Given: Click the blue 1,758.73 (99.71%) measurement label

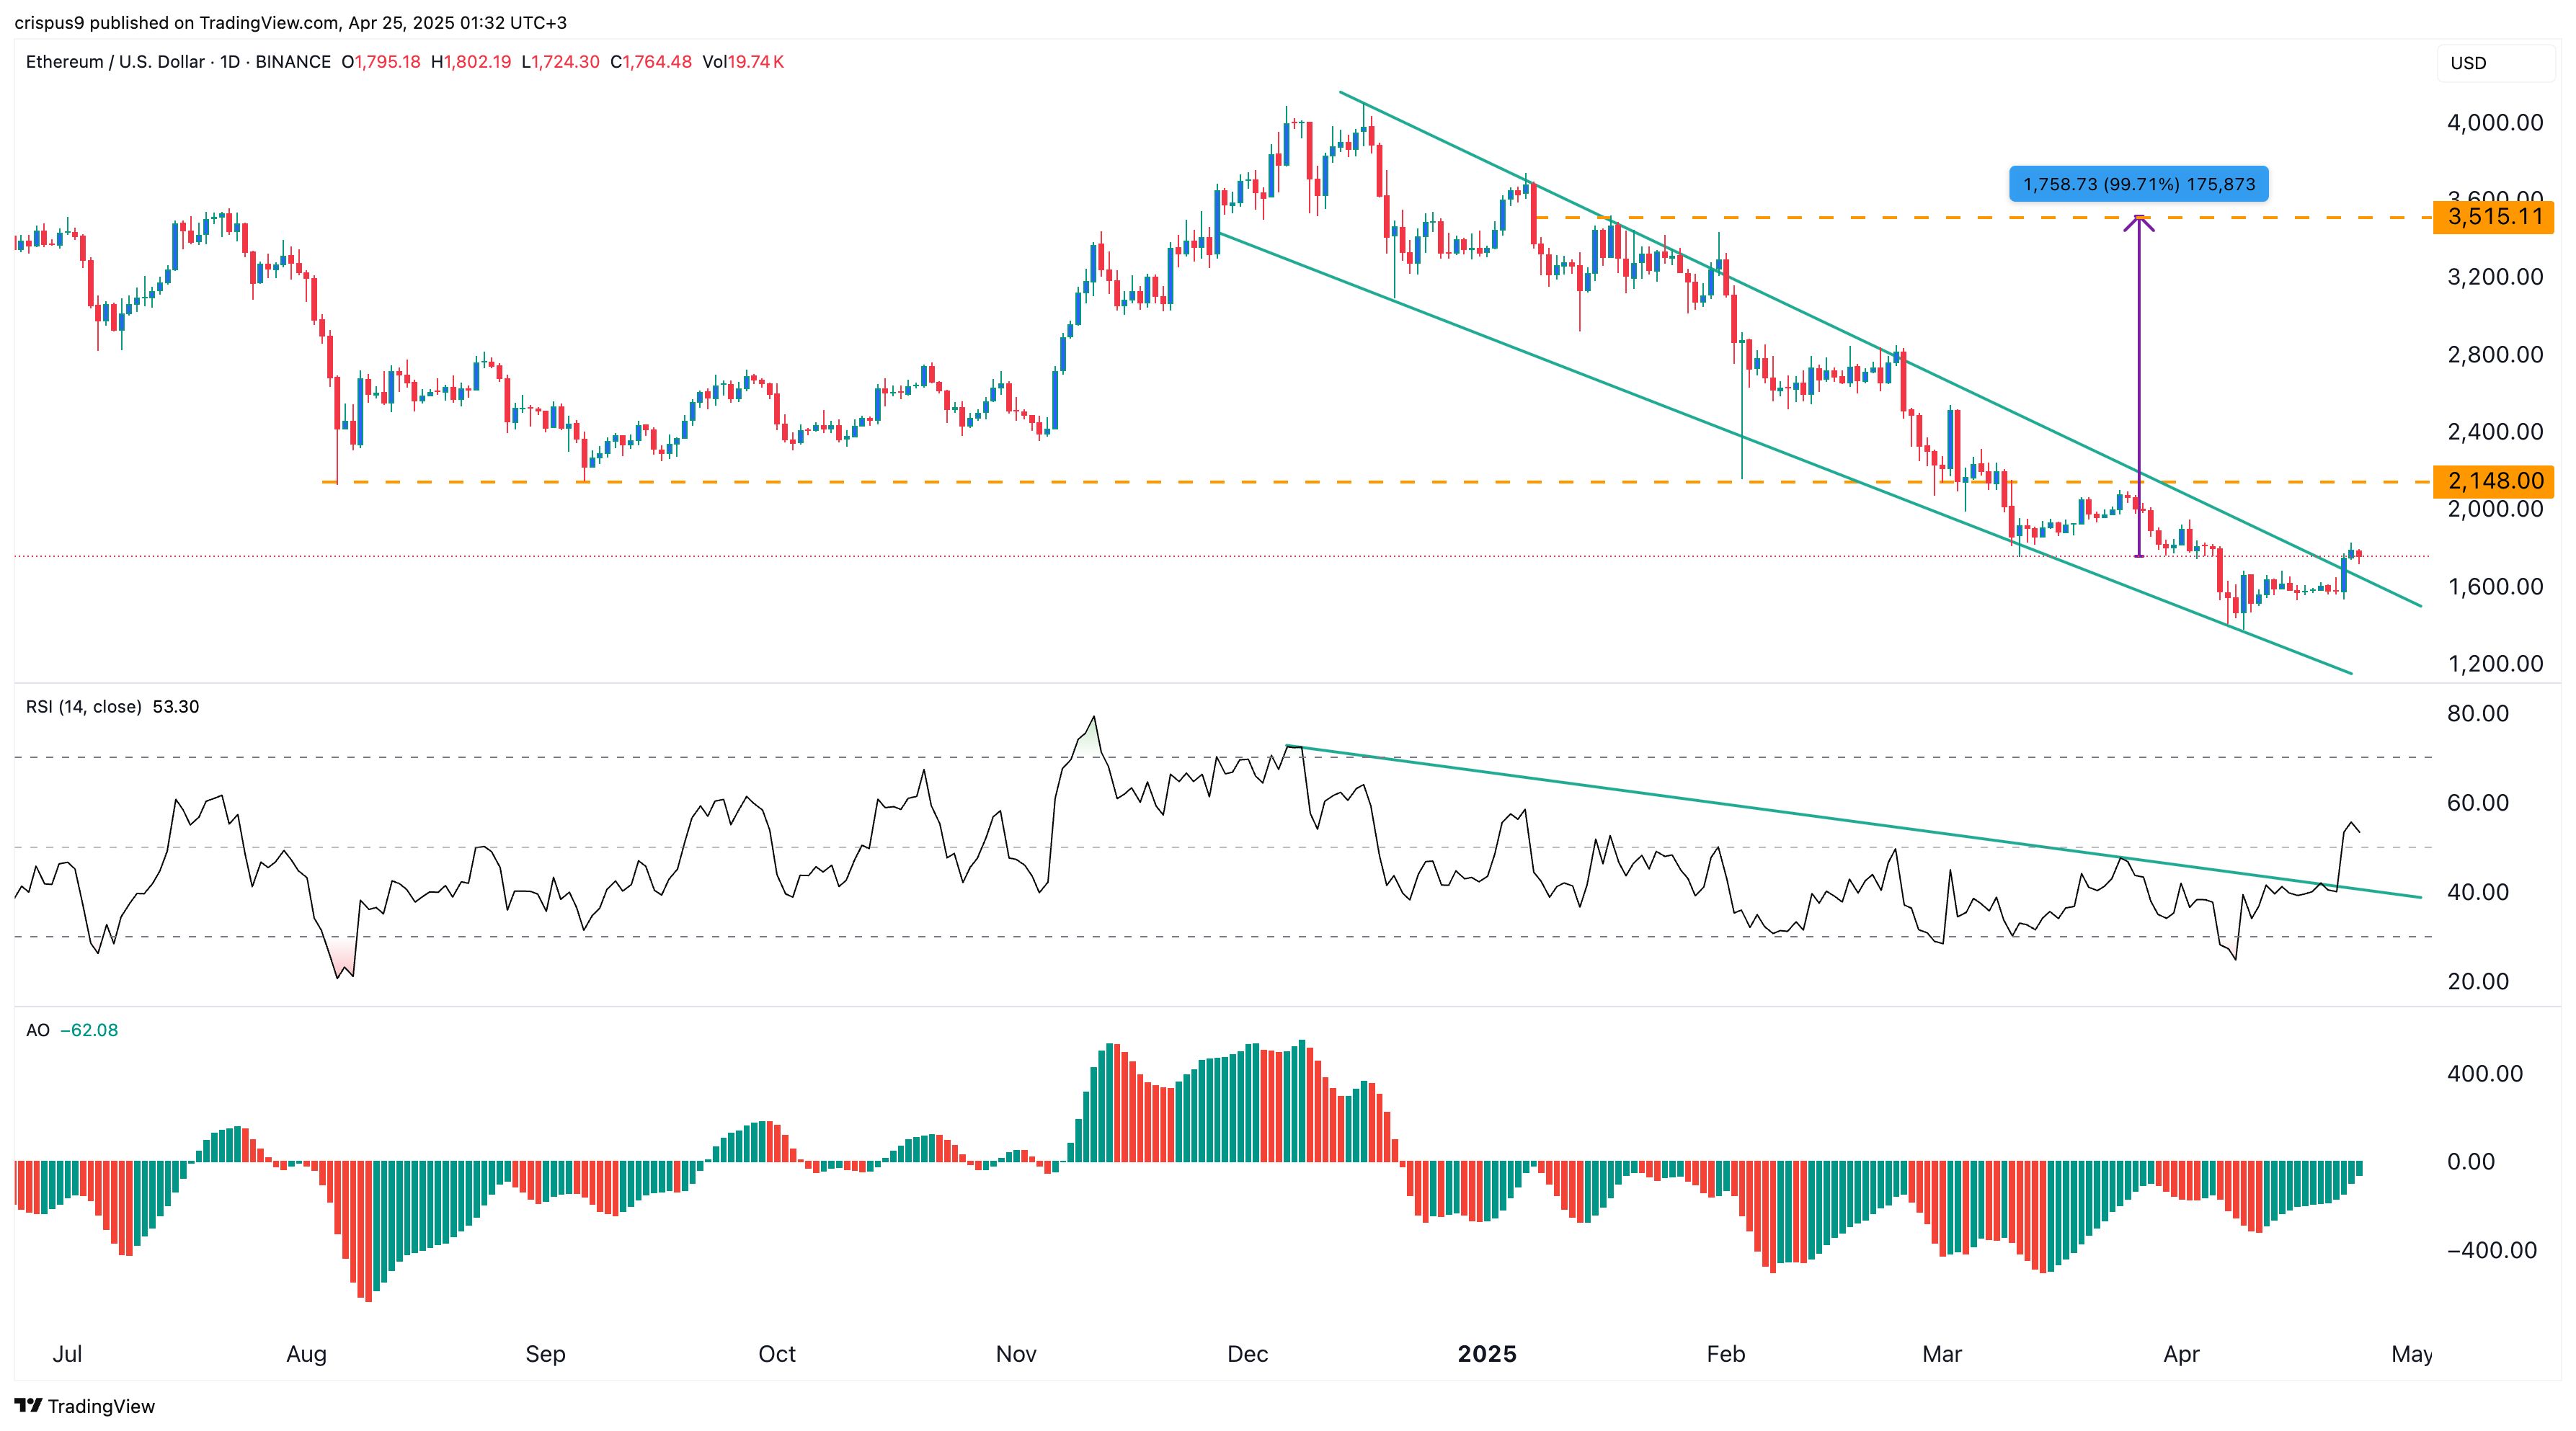Looking at the screenshot, I should [2138, 184].
